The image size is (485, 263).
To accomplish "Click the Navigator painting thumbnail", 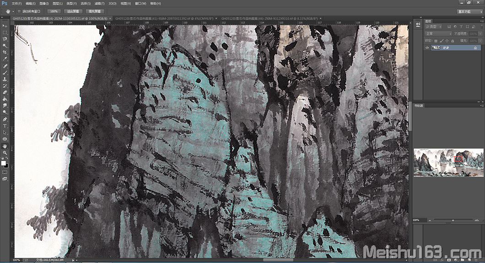I will 448,163.
